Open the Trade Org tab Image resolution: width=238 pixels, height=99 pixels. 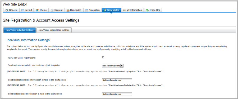153,10
